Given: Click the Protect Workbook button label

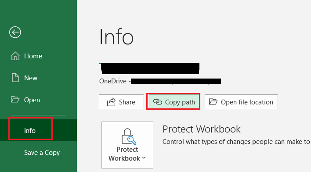Looking at the screenshot, I should click(x=127, y=154).
